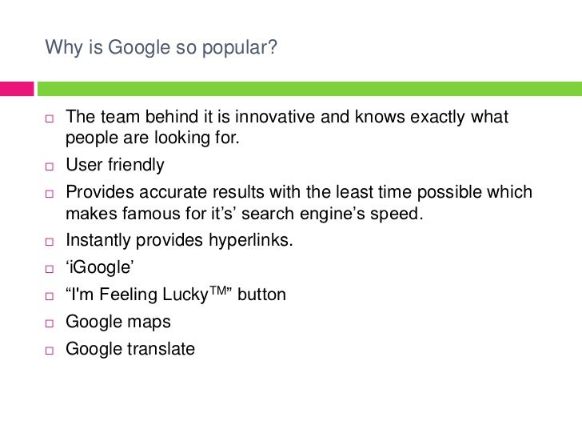
Task: Click the bullet before 'Google maps'
Action: tap(50, 323)
